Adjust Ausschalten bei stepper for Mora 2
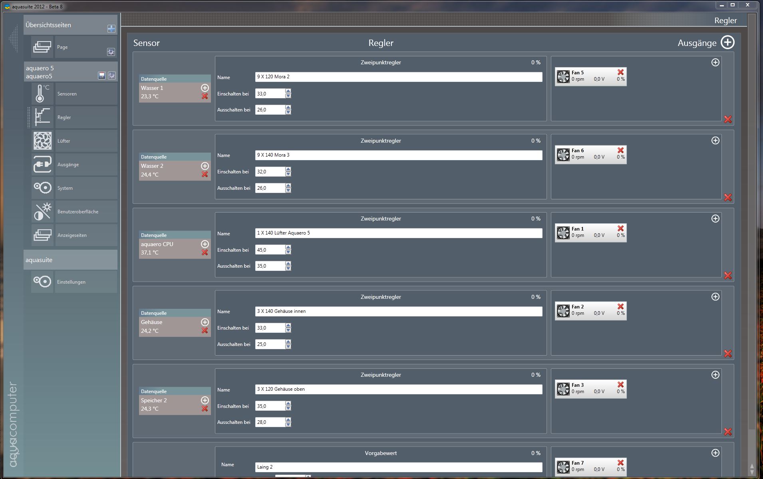Image resolution: width=763 pixels, height=479 pixels. pyautogui.click(x=288, y=109)
